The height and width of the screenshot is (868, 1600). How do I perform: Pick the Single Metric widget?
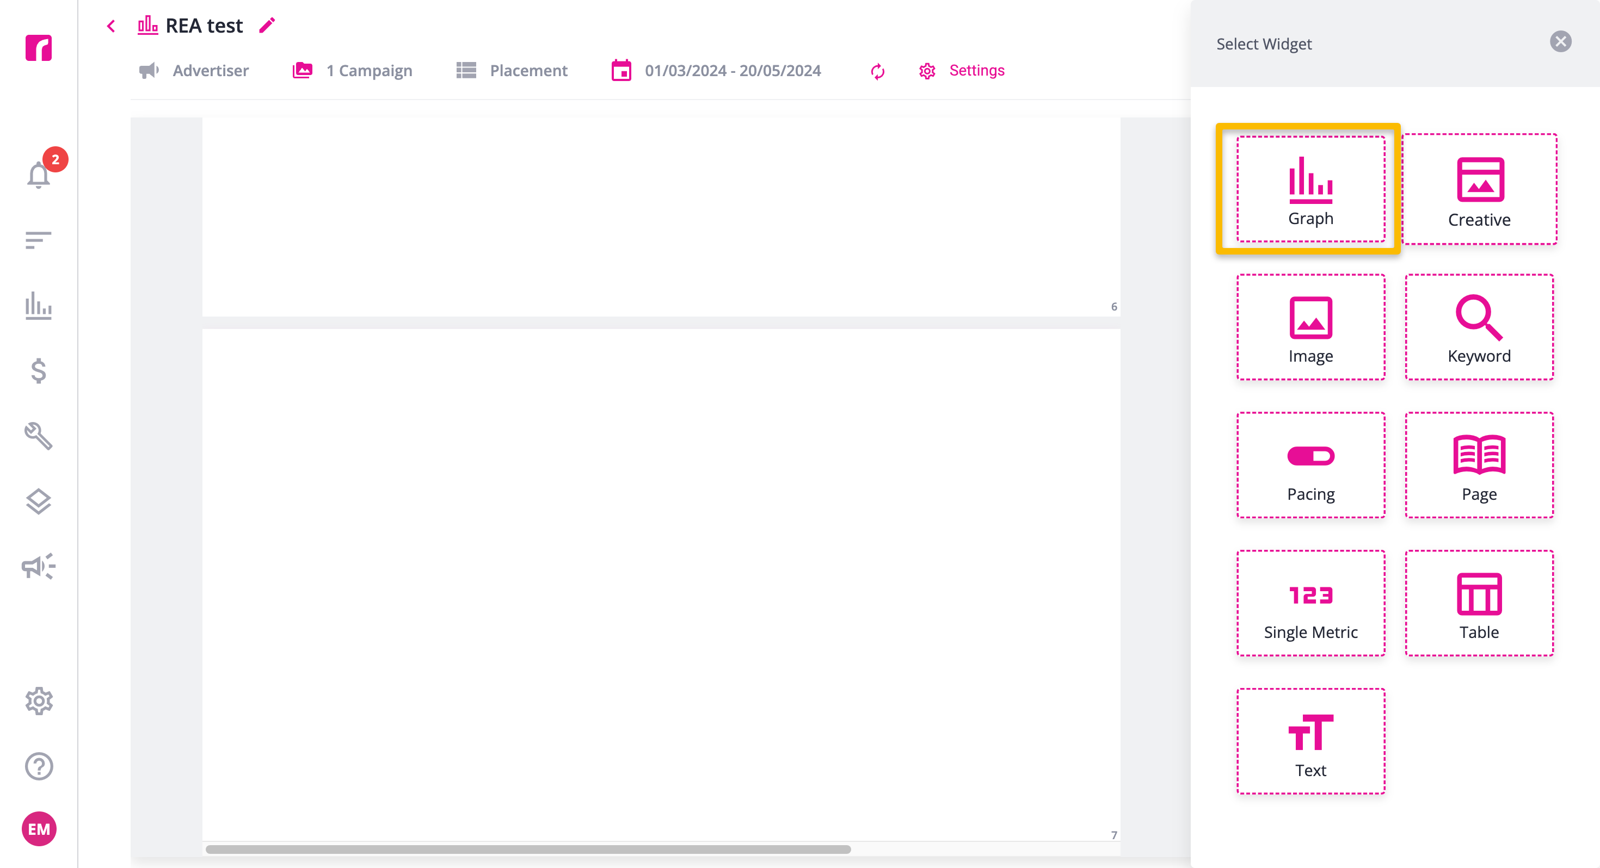1310,603
